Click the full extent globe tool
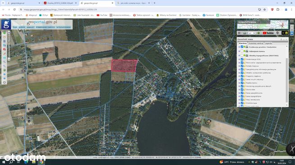This screenshot has height=165, width=295. point(5,70)
